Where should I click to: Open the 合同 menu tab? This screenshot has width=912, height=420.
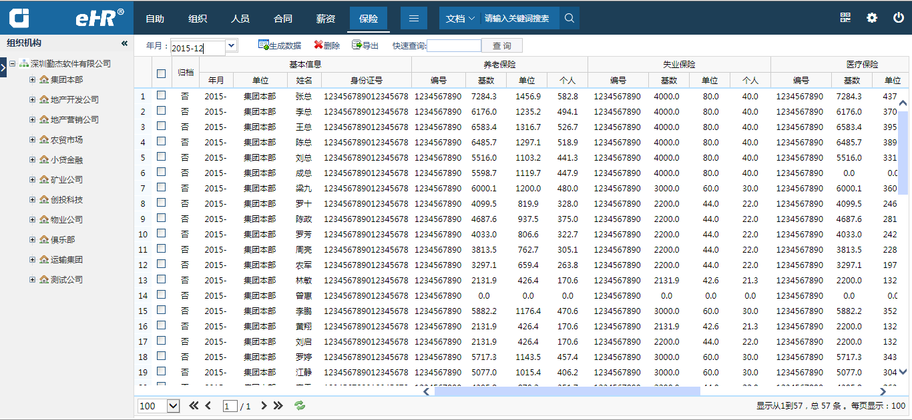[x=283, y=19]
